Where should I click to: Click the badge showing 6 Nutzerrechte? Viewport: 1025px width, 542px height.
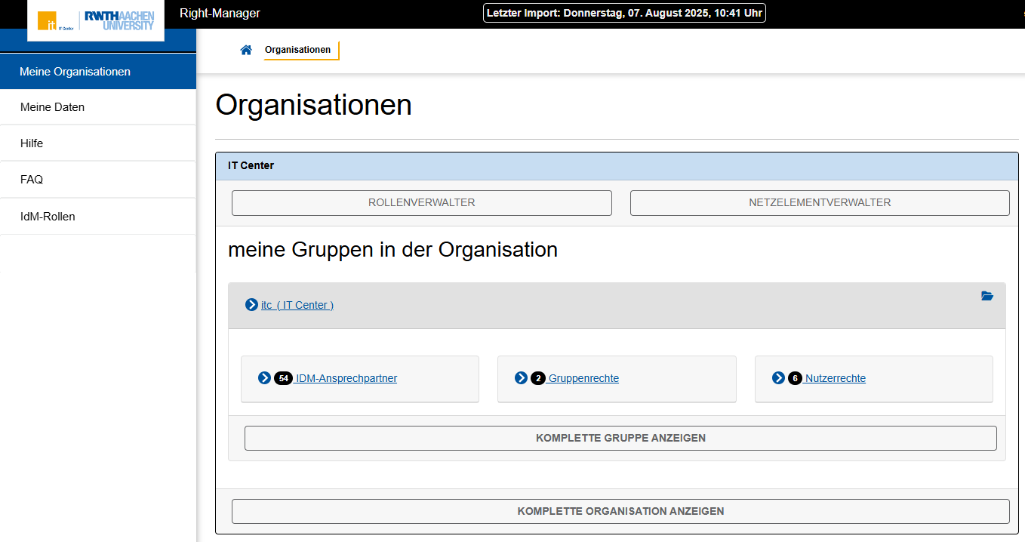(x=796, y=378)
